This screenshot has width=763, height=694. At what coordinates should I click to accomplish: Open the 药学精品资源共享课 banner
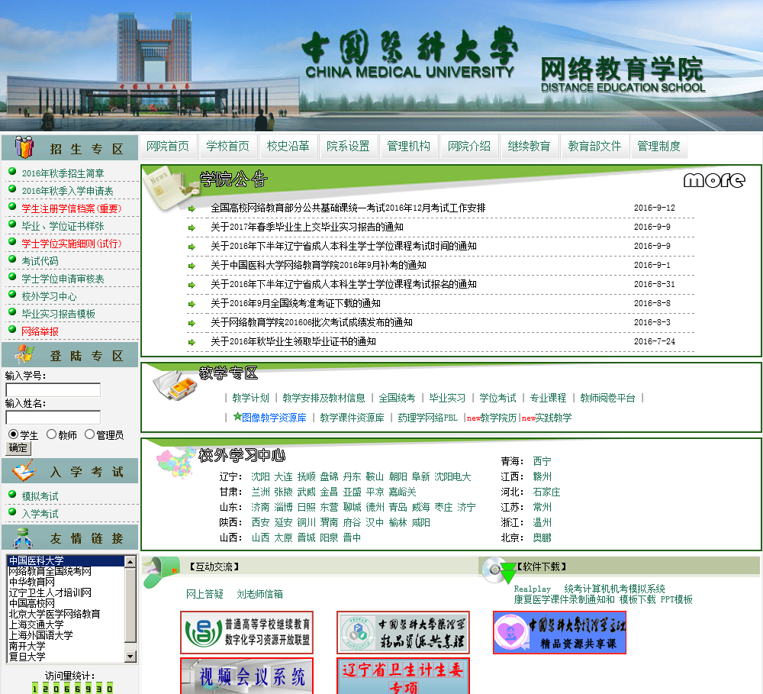(403, 632)
